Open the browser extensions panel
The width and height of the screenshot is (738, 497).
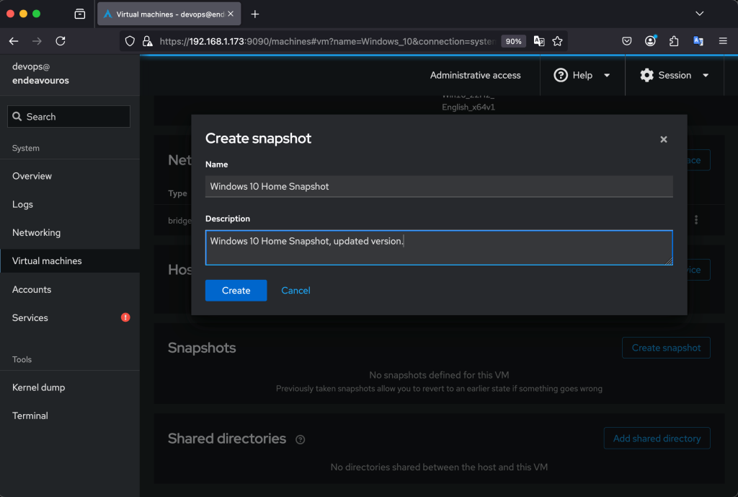click(674, 41)
